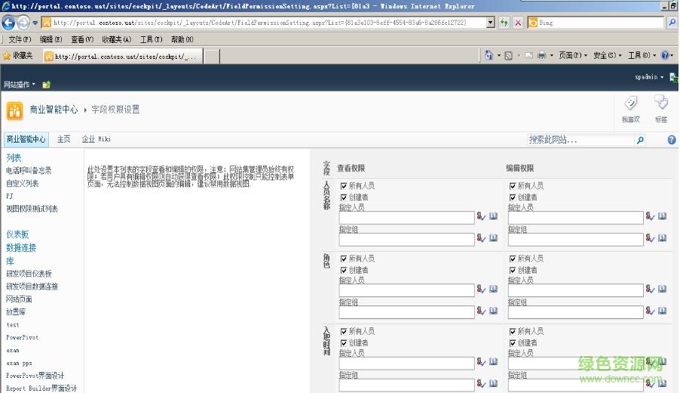680x393 pixels.
Task: Uncheck 所有人员 under 人员名称 查看权限
Action: 344,186
